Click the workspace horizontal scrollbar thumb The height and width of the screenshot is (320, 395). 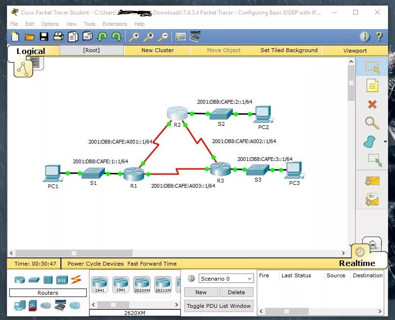tap(74, 253)
